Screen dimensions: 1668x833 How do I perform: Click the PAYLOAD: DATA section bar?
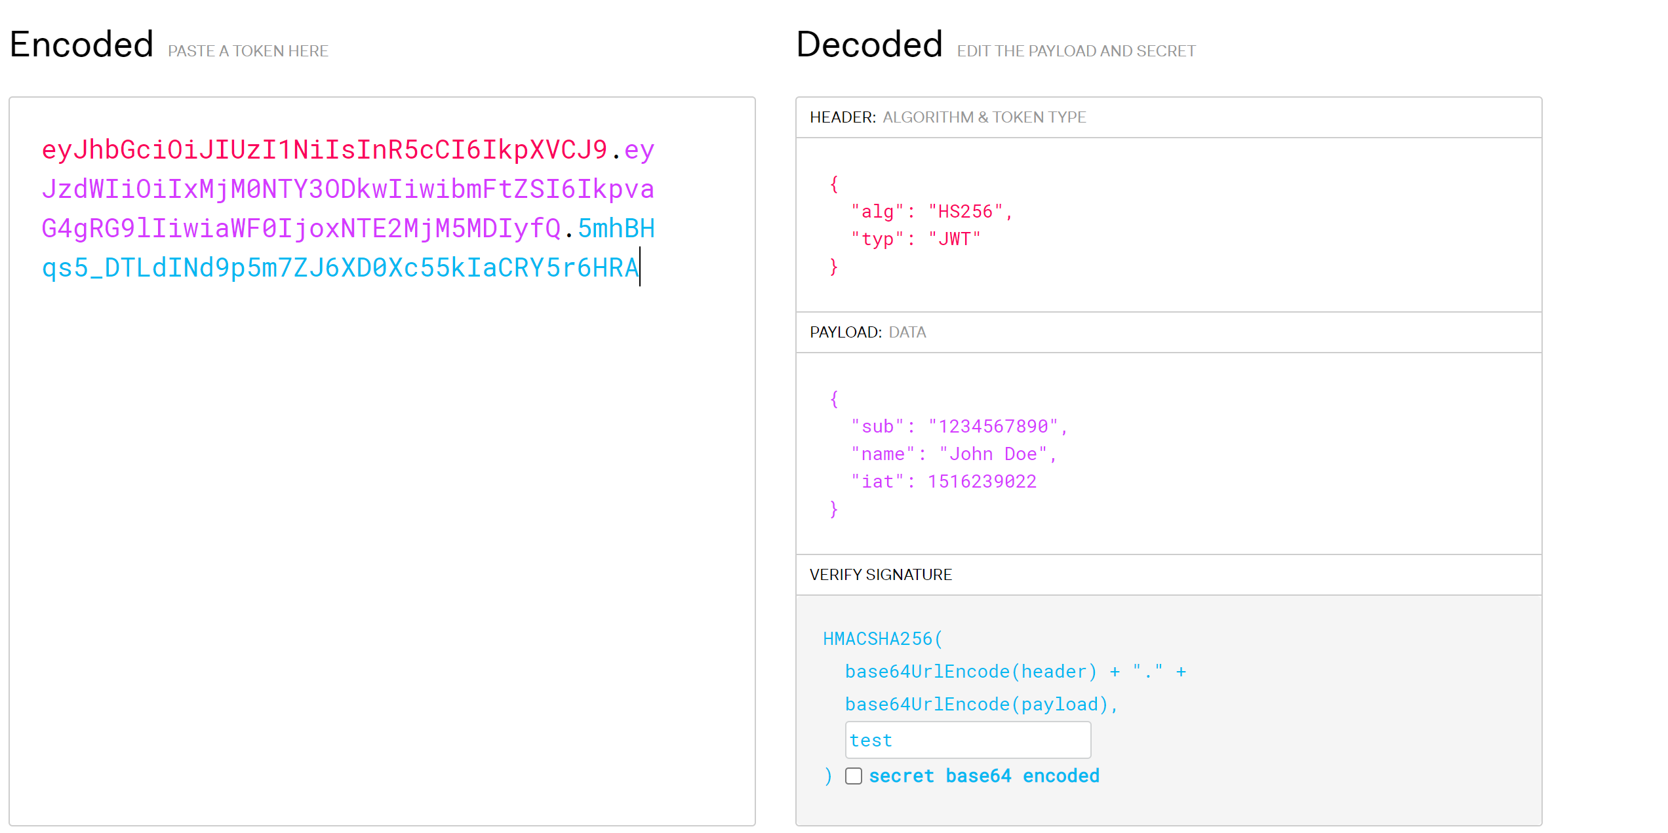click(867, 332)
